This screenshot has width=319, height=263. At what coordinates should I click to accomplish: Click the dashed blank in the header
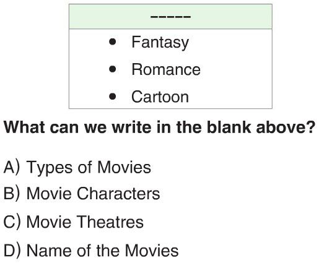(x=170, y=17)
